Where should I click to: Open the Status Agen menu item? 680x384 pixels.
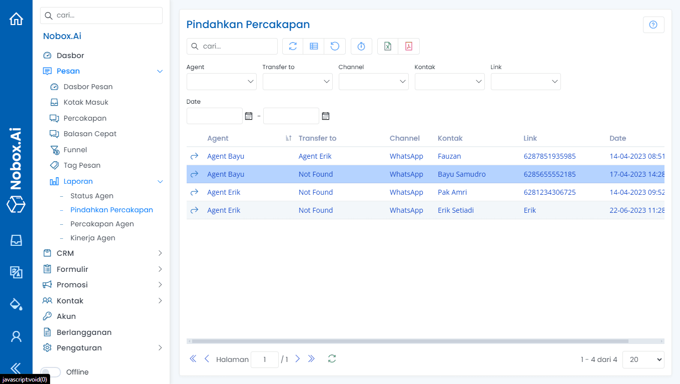click(x=91, y=196)
